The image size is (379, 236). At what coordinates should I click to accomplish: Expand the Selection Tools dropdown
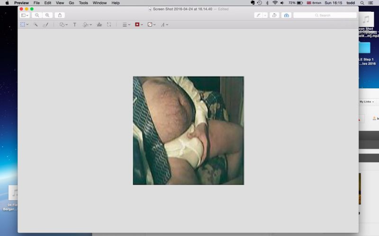(24, 25)
